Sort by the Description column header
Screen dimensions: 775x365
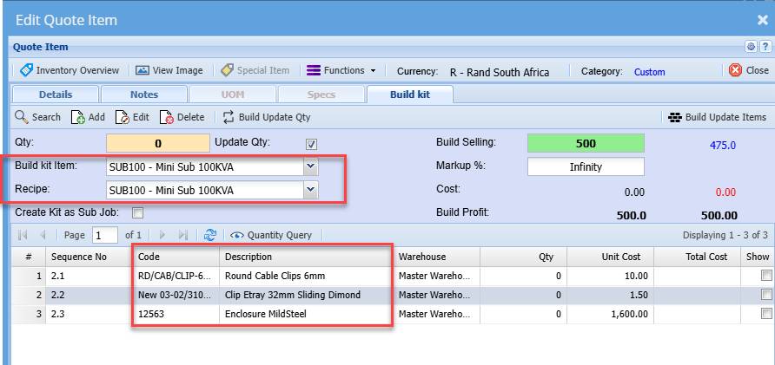(x=307, y=257)
